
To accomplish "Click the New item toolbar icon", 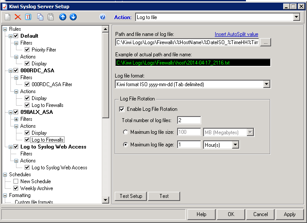I will (8, 17).
